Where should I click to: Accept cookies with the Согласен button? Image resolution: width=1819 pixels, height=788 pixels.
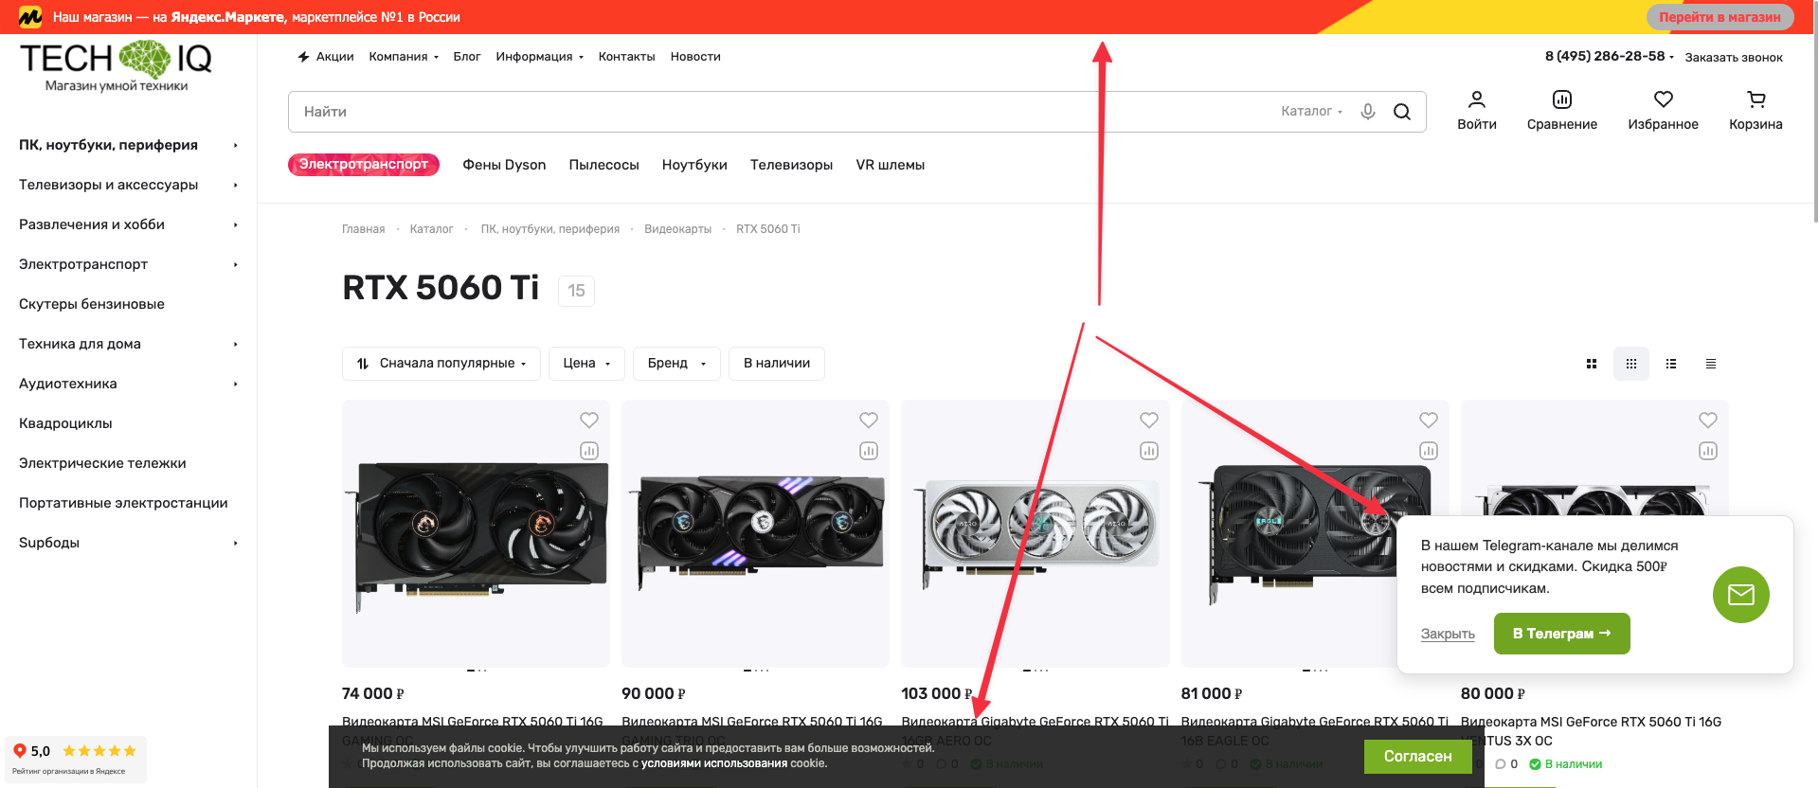pyautogui.click(x=1417, y=756)
